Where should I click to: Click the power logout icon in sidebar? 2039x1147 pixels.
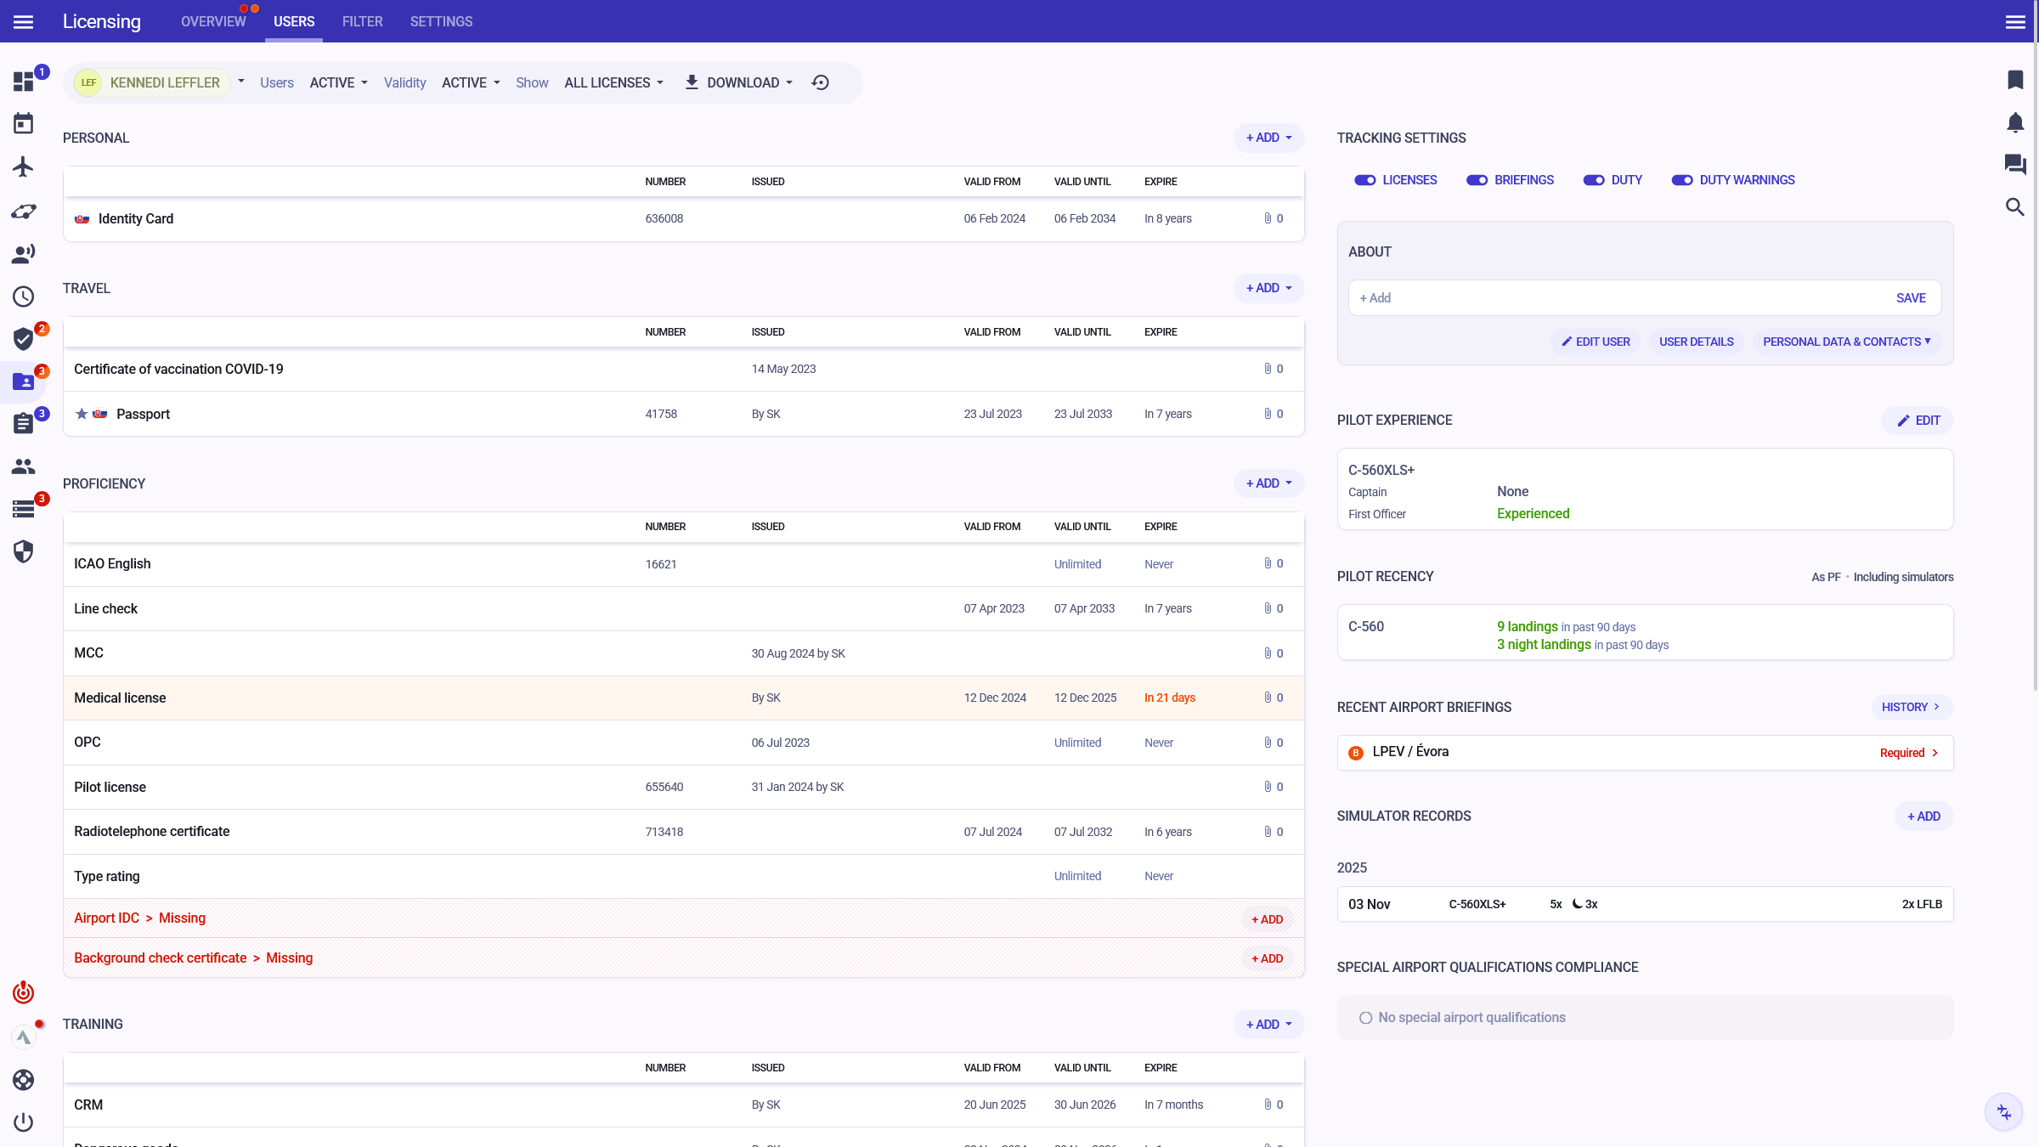23,1122
